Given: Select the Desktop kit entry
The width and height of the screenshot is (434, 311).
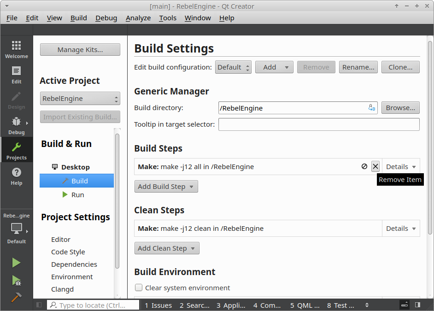Looking at the screenshot, I should click(x=75, y=167).
